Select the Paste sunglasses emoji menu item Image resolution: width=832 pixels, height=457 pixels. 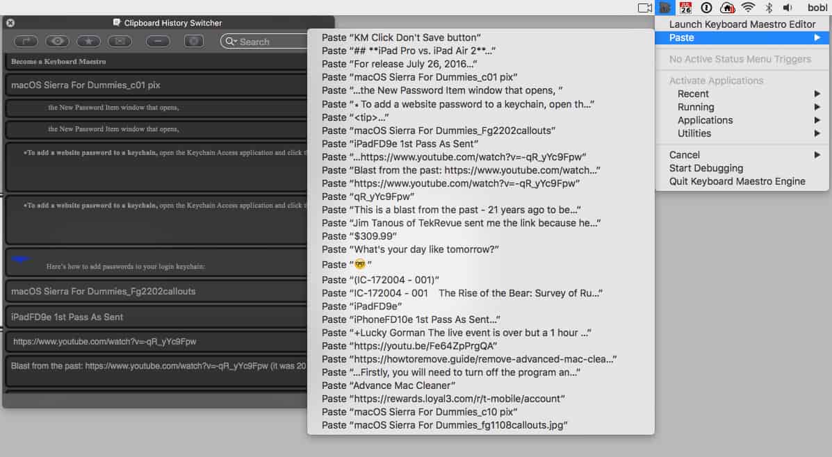[x=480, y=265]
